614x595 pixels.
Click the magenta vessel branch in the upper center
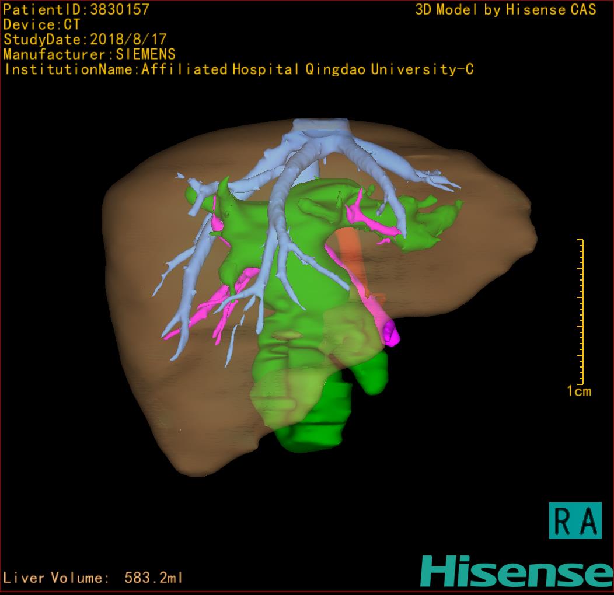(x=365, y=219)
